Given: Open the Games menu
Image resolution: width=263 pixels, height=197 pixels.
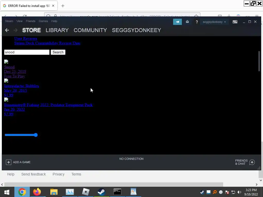Looking at the screenshot, I should tap(43, 21).
